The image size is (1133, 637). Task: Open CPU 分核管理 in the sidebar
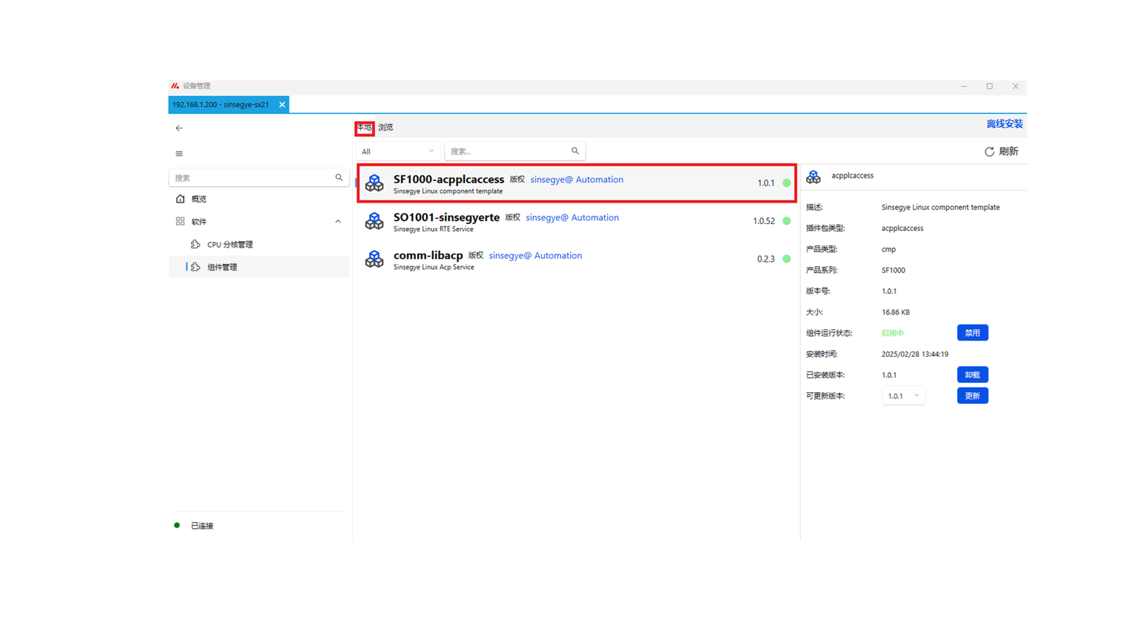click(x=230, y=244)
